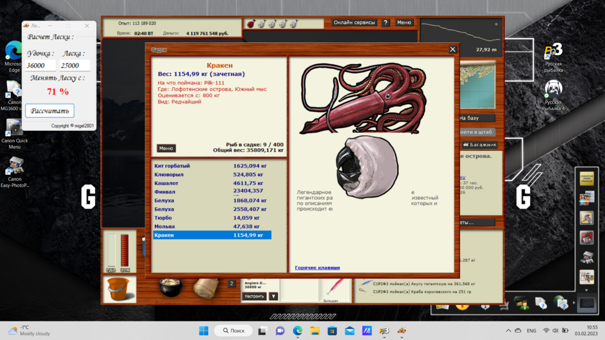
Task: Select the Мольва row
Action: [x=212, y=226]
